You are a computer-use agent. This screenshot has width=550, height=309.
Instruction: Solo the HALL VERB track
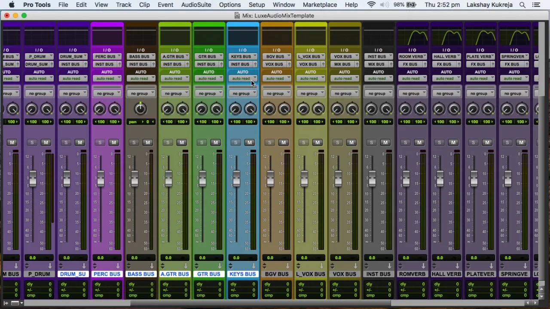click(439, 142)
